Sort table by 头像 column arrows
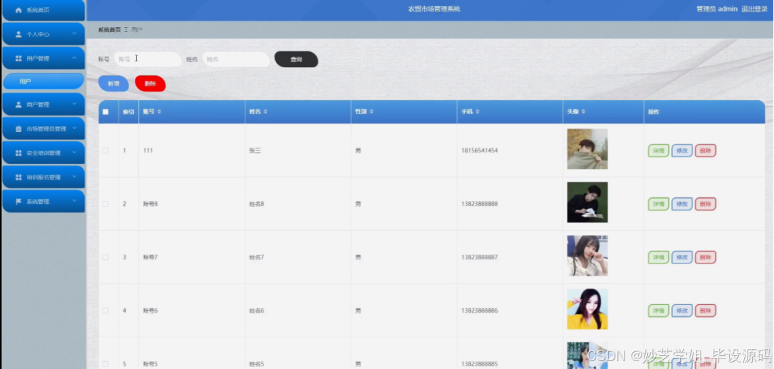The image size is (774, 369). pyautogui.click(x=583, y=112)
